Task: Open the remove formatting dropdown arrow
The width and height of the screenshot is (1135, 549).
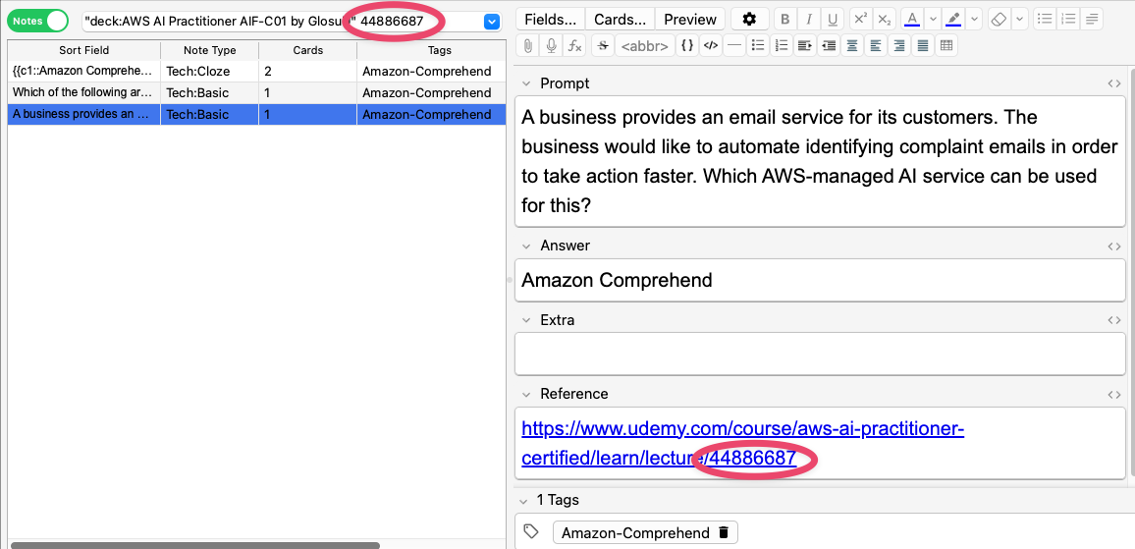Action: click(x=1019, y=19)
